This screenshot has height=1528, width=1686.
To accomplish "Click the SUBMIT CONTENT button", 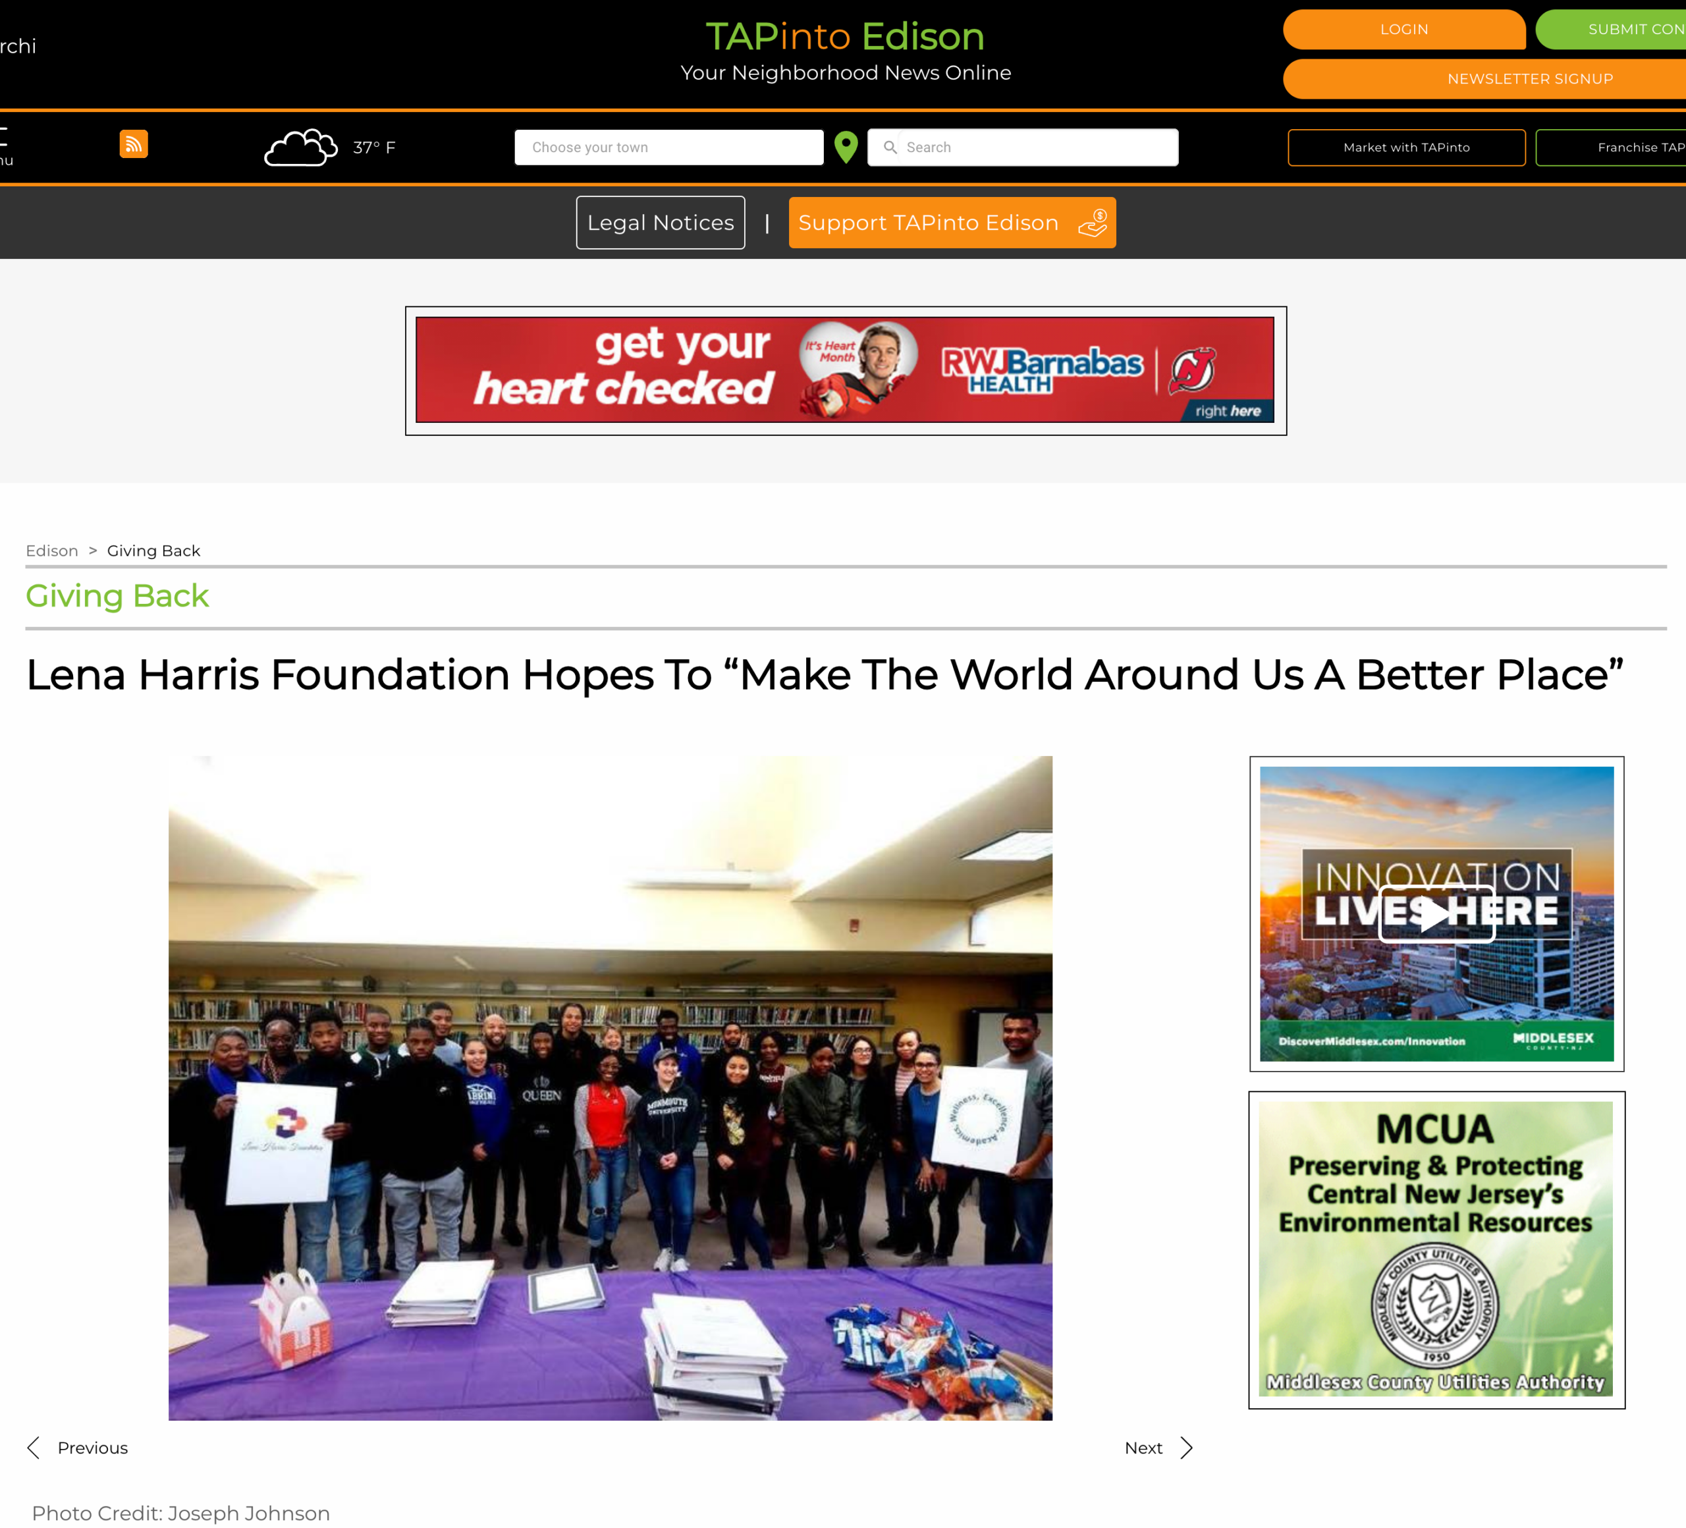I will click(x=1611, y=29).
